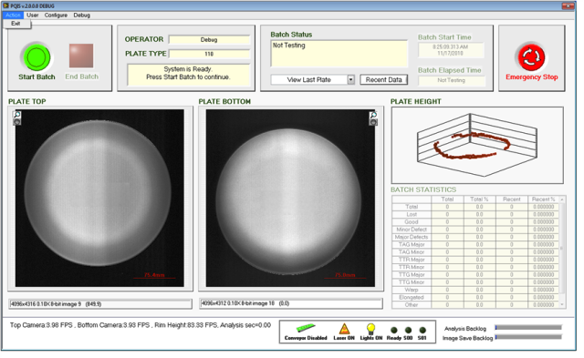Screen dimensions: 584x358
Task: Click the Plate Top image info bar
Action: click(100, 304)
